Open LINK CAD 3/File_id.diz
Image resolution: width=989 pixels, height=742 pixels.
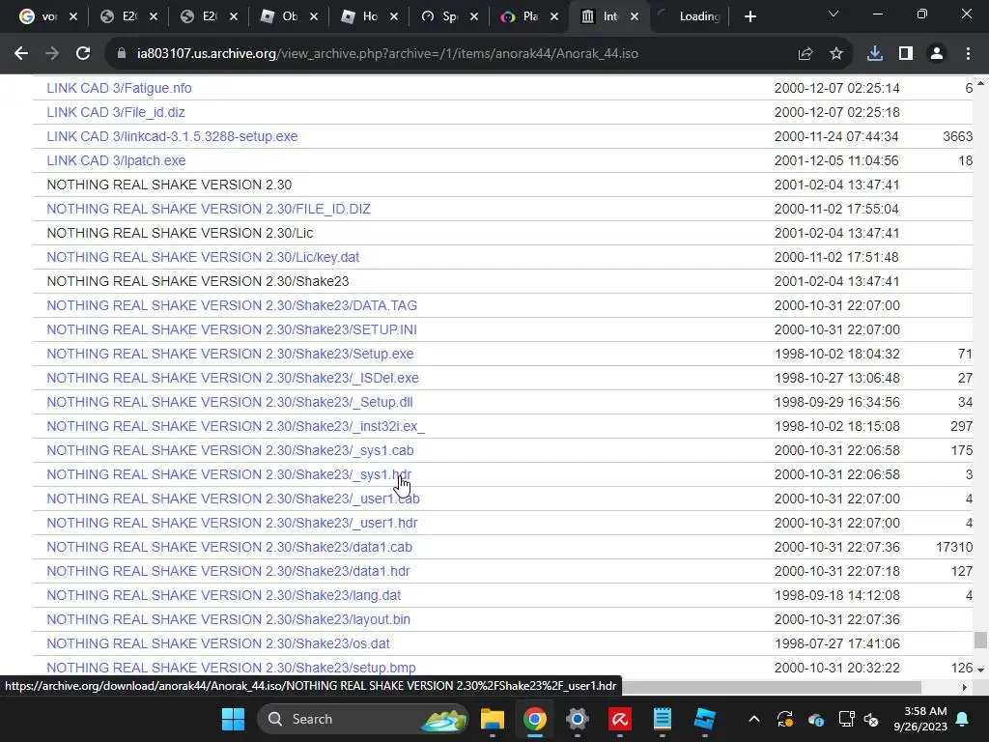(x=116, y=112)
